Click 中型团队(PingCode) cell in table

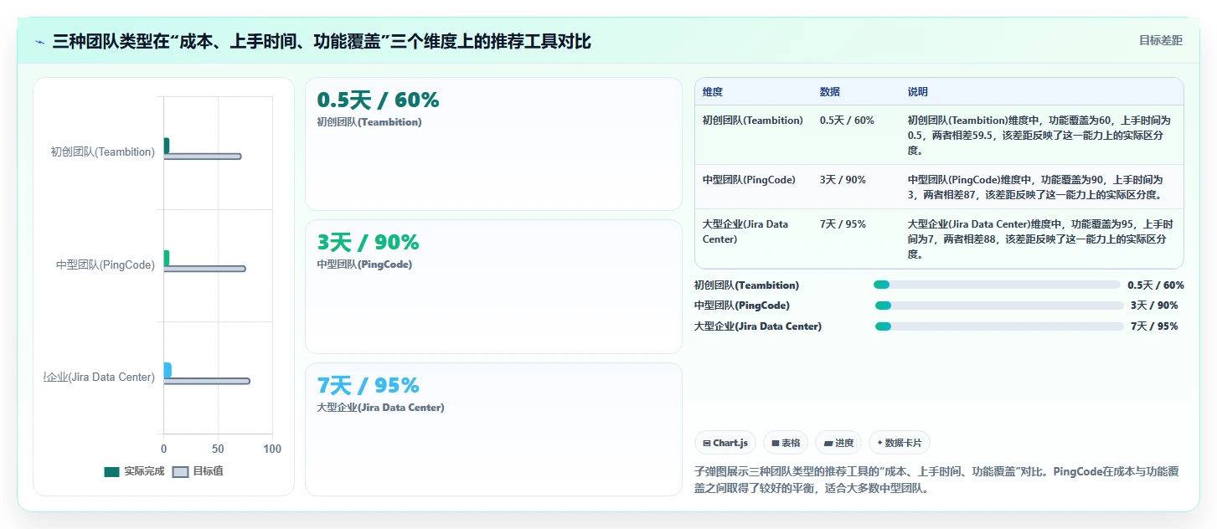[749, 179]
